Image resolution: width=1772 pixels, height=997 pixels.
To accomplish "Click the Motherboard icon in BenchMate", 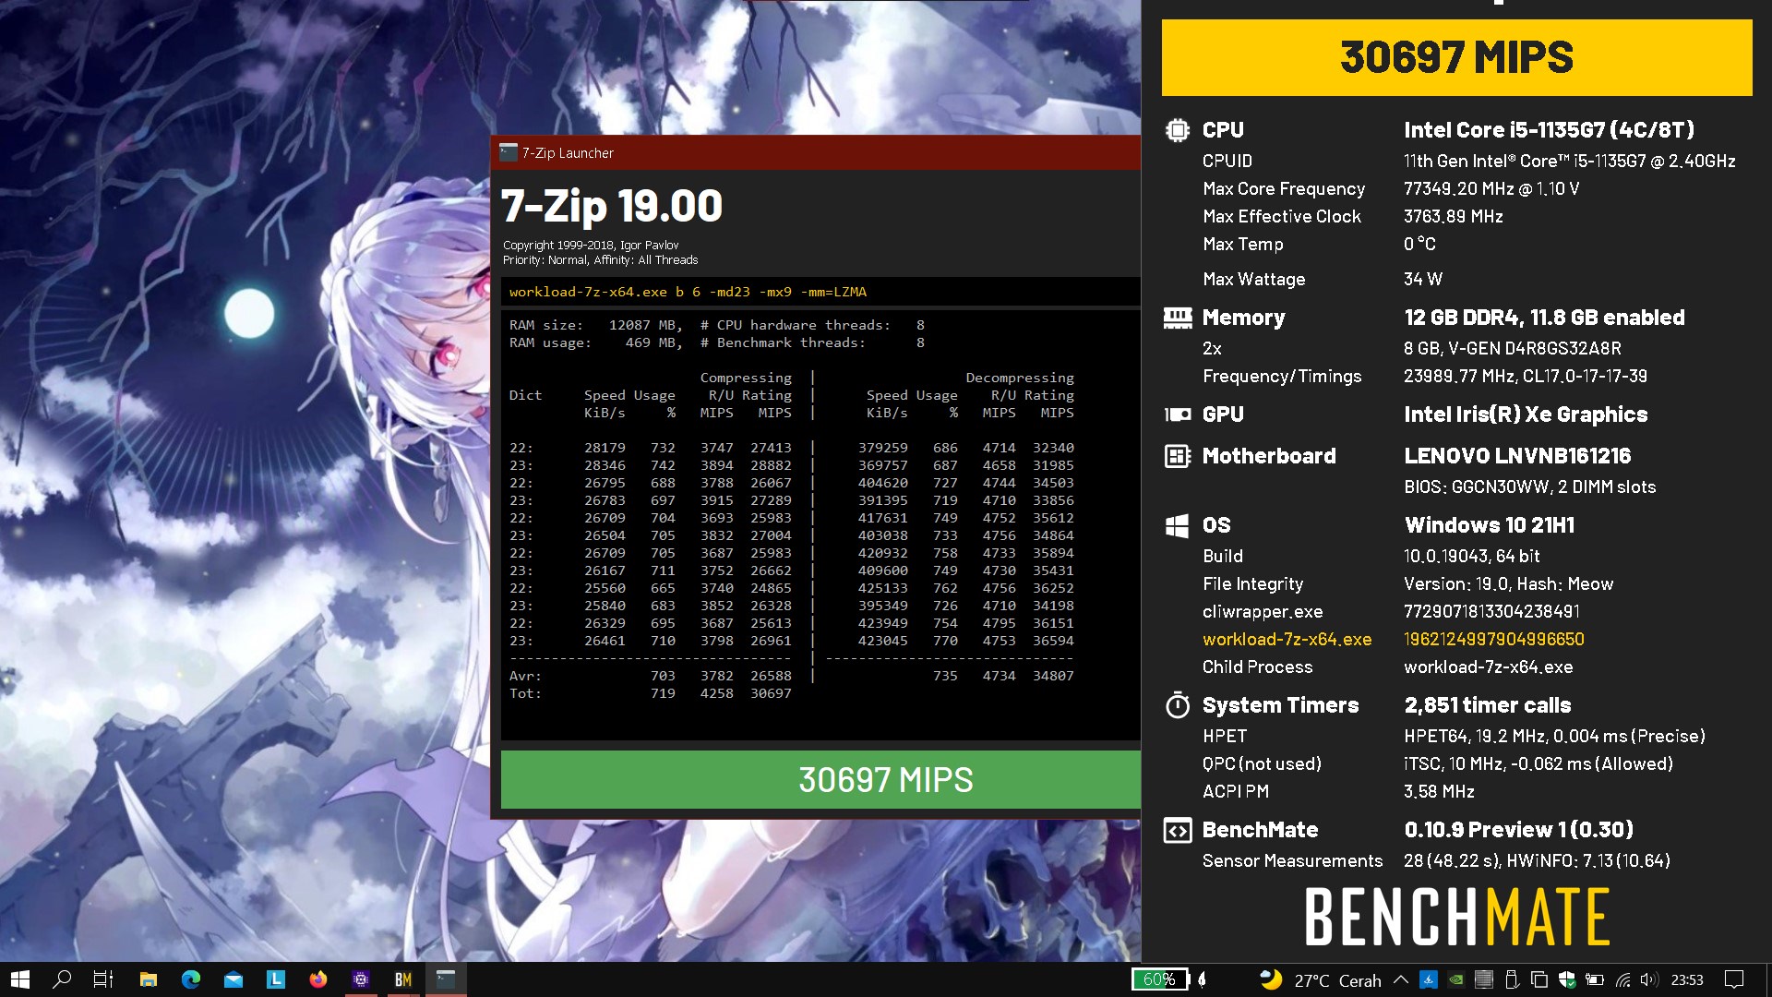I will 1178,456.
